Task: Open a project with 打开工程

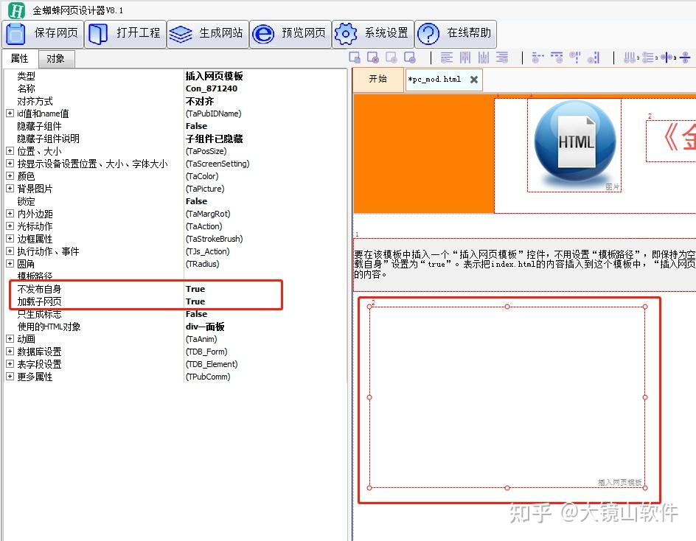Action: tap(125, 34)
